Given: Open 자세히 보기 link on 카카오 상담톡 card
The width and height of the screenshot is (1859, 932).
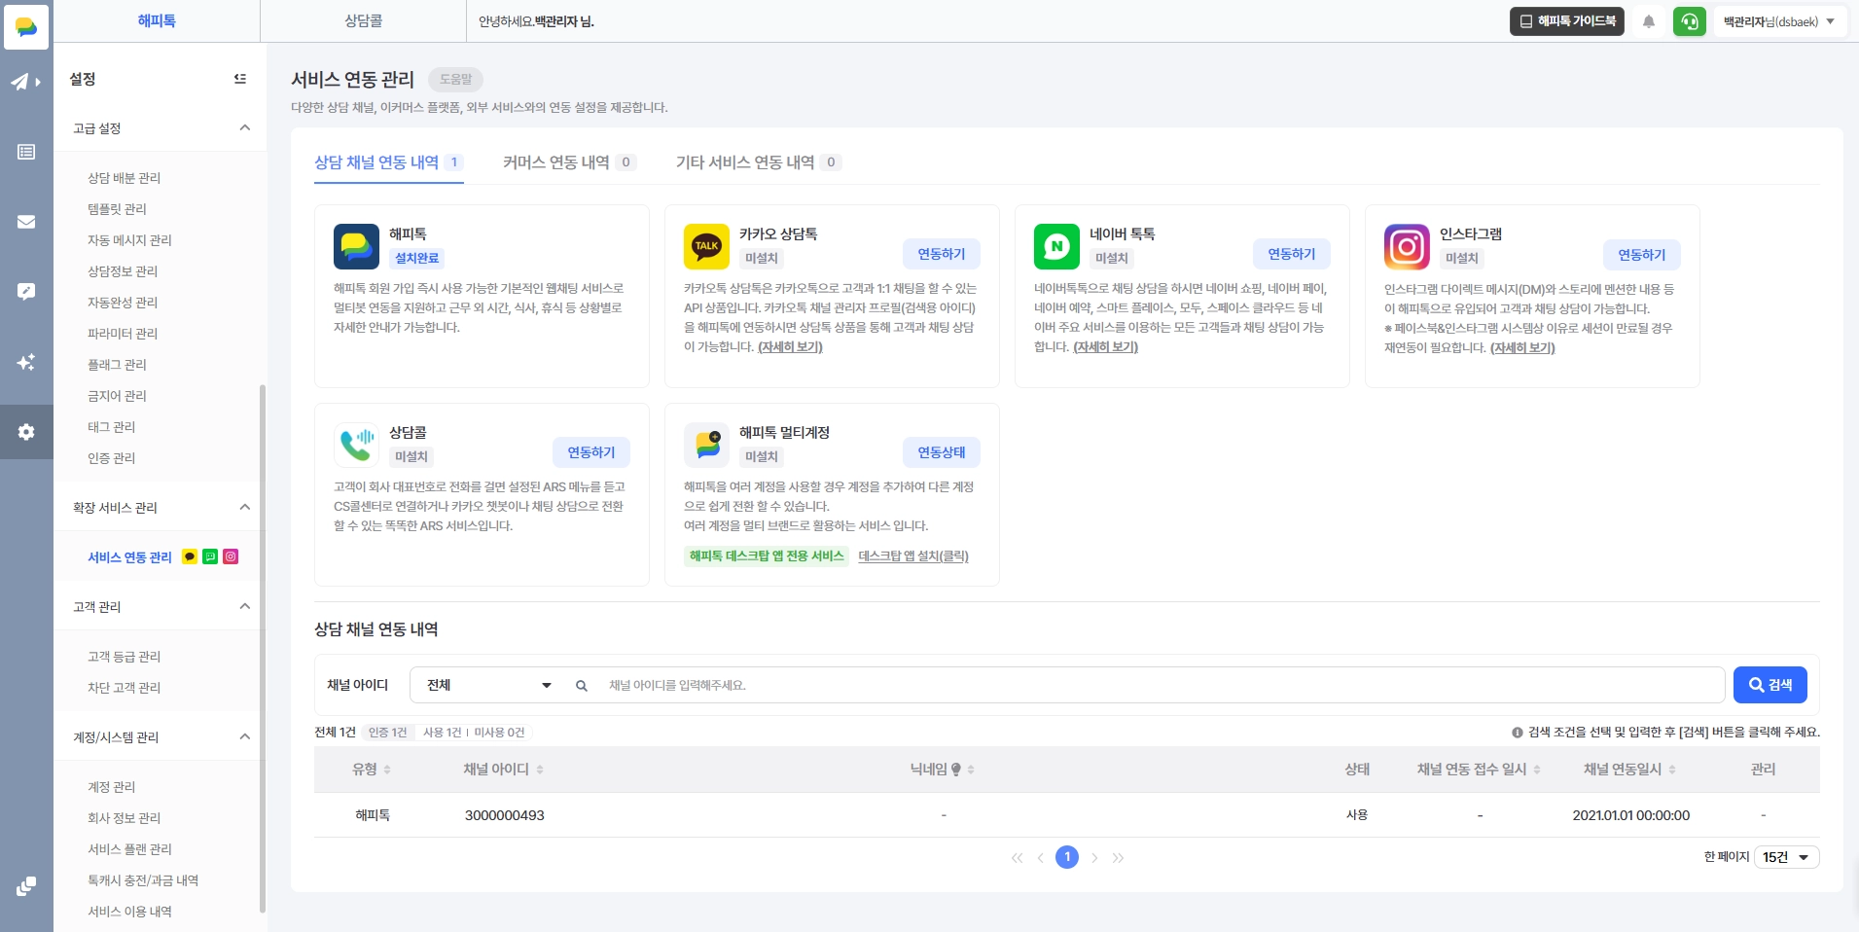Looking at the screenshot, I should (790, 347).
